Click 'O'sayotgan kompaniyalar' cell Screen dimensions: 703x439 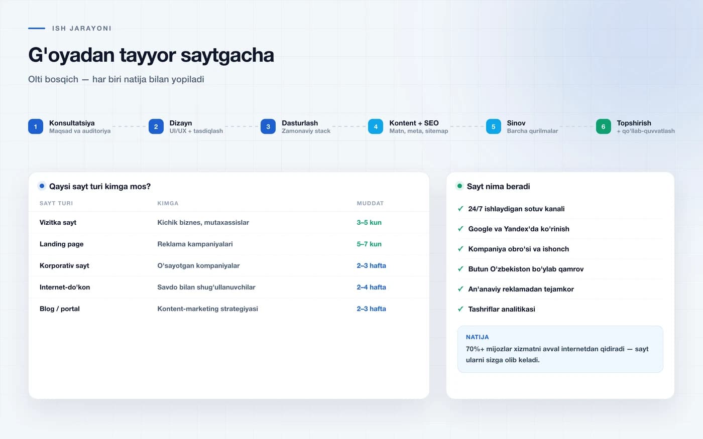coord(198,265)
